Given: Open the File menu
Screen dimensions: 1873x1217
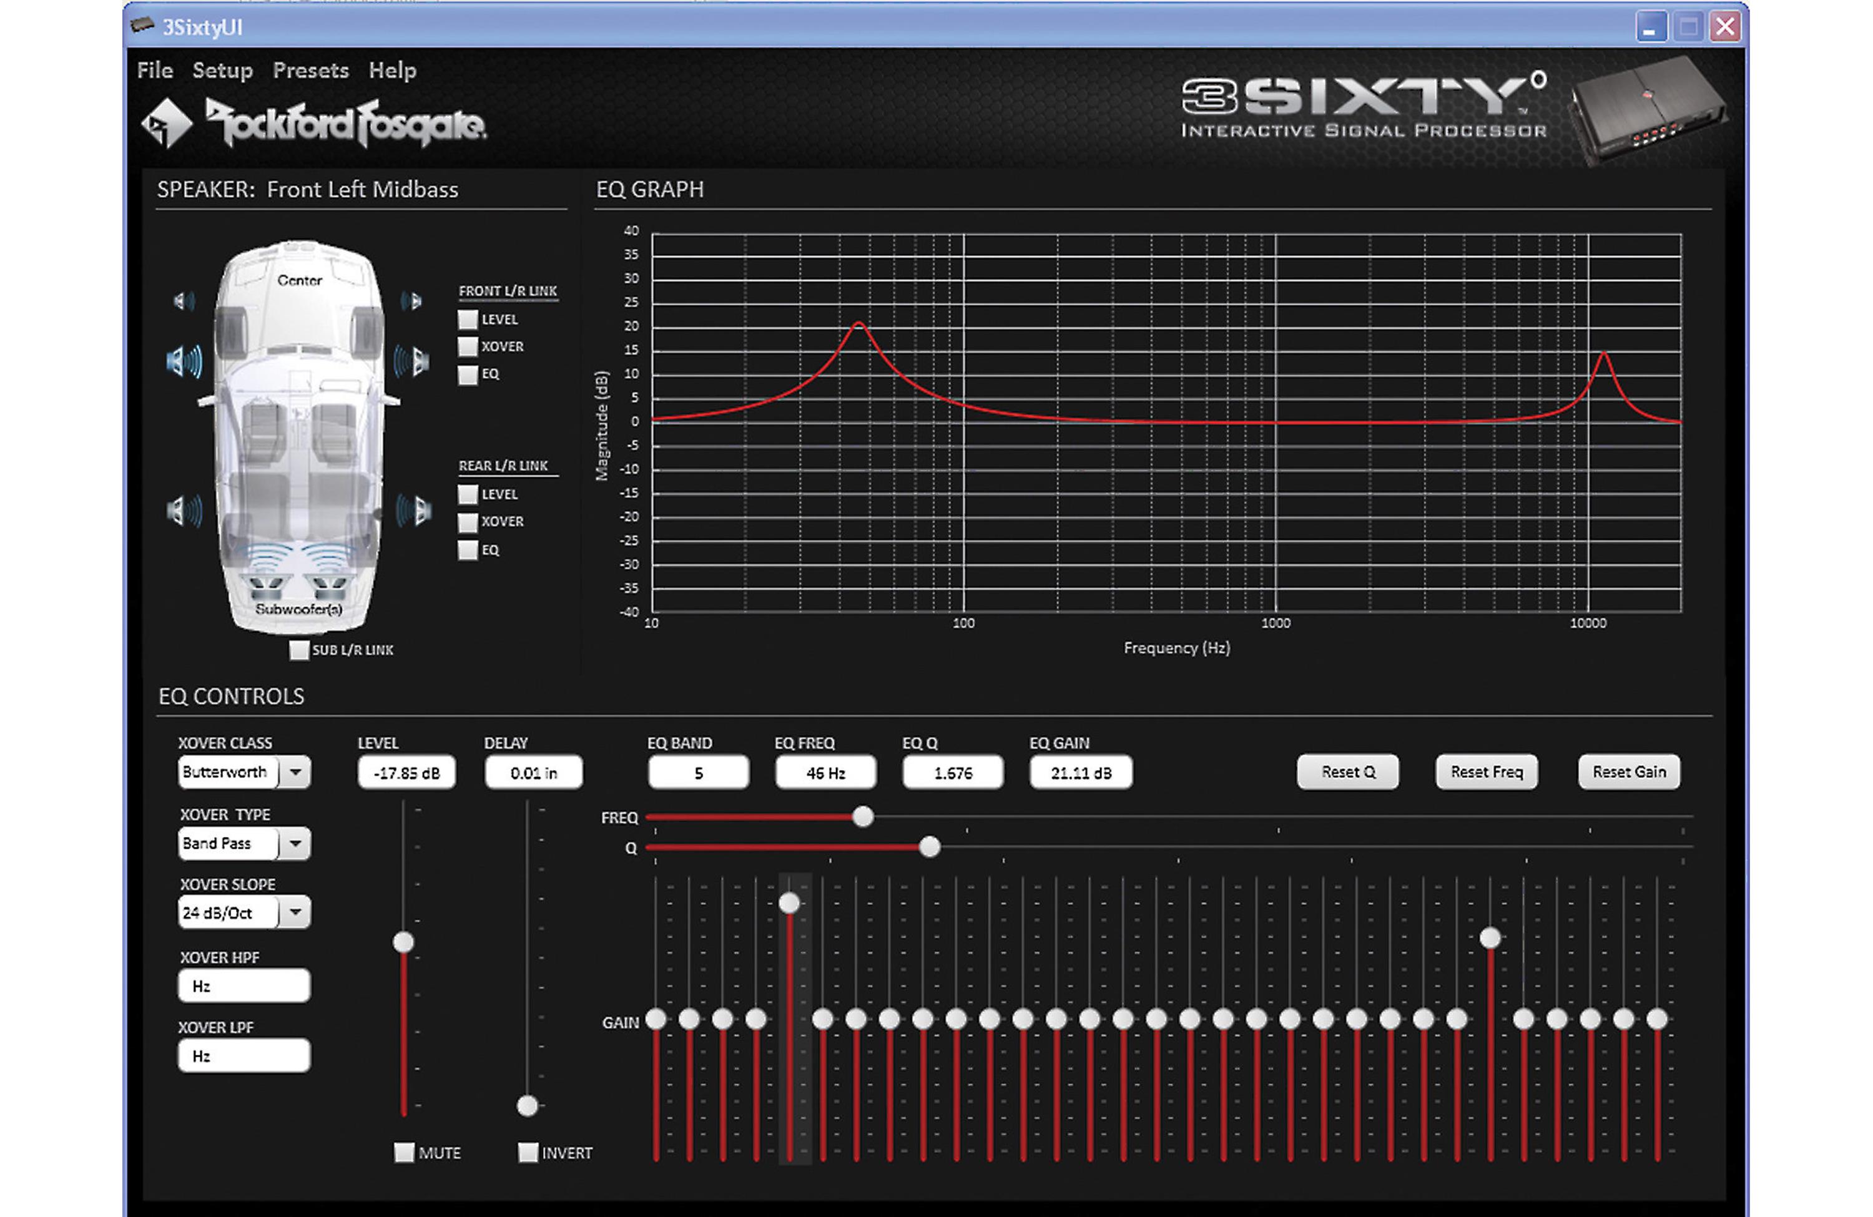Looking at the screenshot, I should pyautogui.click(x=154, y=70).
